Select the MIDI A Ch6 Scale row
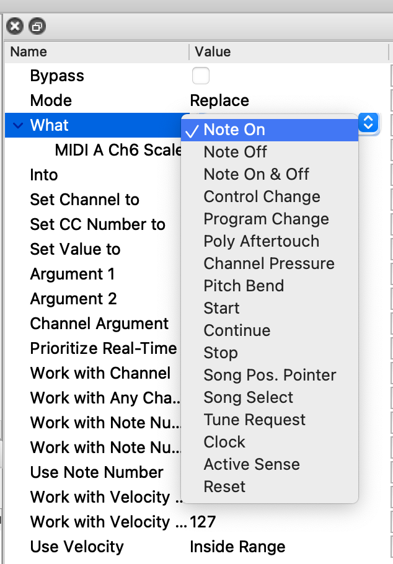393x564 pixels. pyautogui.click(x=118, y=151)
